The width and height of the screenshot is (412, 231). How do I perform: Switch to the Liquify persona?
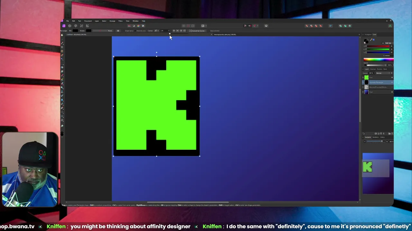click(x=70, y=26)
